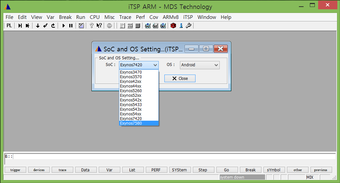Image resolution: width=340 pixels, height=183 pixels.
Task: Click the down-arrow step icon
Action: click(38, 26)
